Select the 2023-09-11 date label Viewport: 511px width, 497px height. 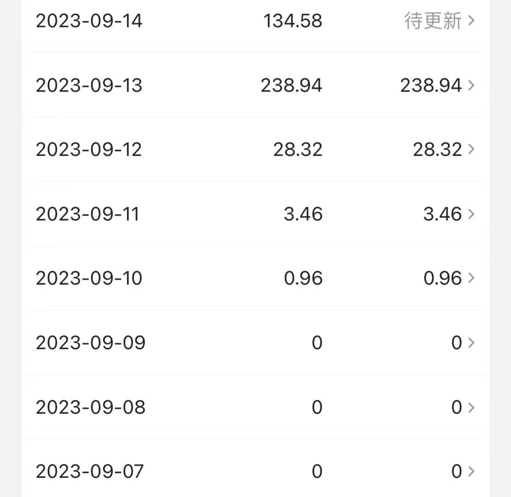(88, 214)
